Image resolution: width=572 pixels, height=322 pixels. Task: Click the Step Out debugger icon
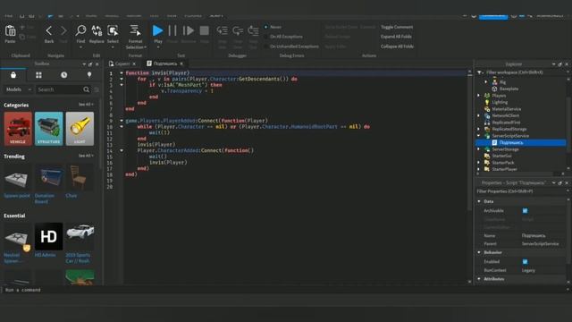pos(253,30)
